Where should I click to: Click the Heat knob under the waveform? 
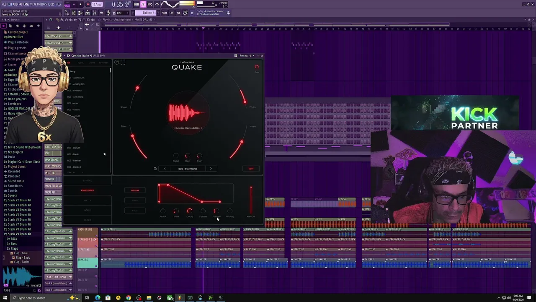(x=188, y=156)
